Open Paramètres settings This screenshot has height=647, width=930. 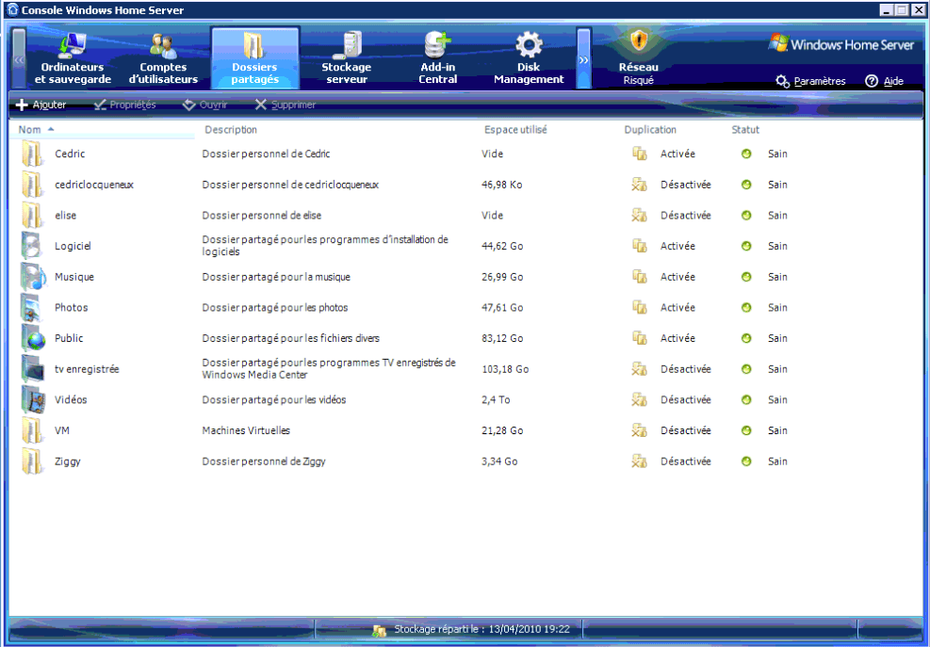pyautogui.click(x=810, y=81)
